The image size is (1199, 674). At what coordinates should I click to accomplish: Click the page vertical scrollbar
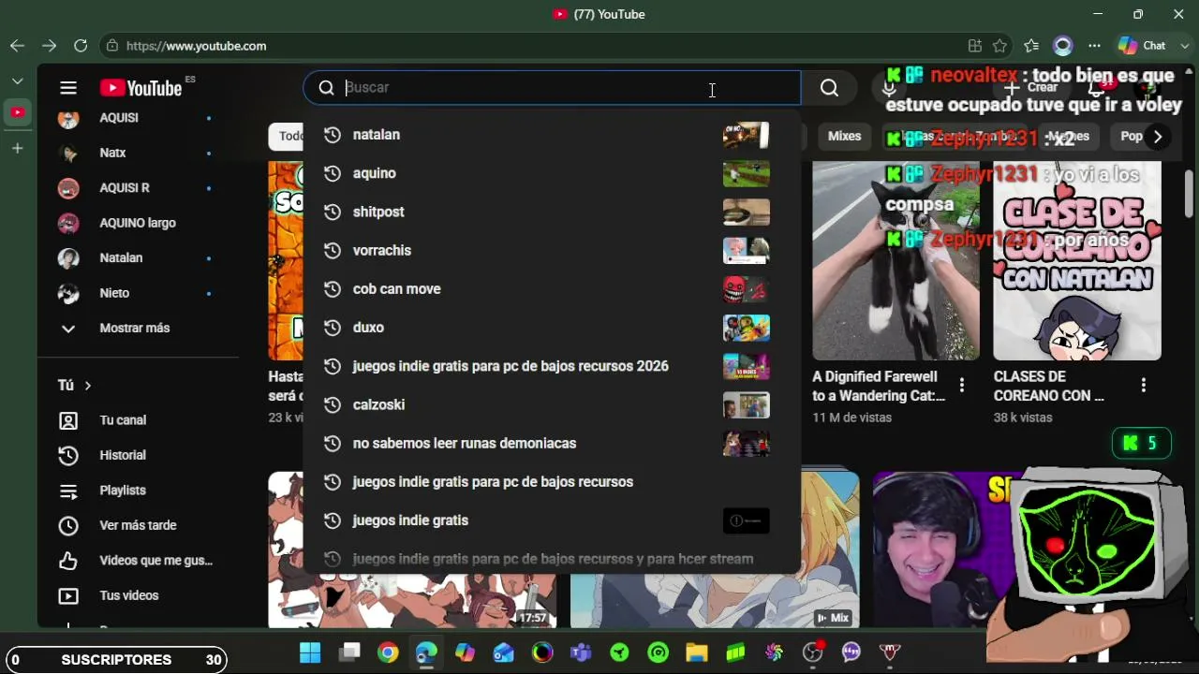pos(1189,195)
